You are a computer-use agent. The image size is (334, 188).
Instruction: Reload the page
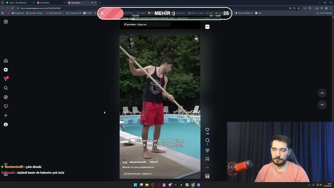pyautogui.click(x=12, y=8)
